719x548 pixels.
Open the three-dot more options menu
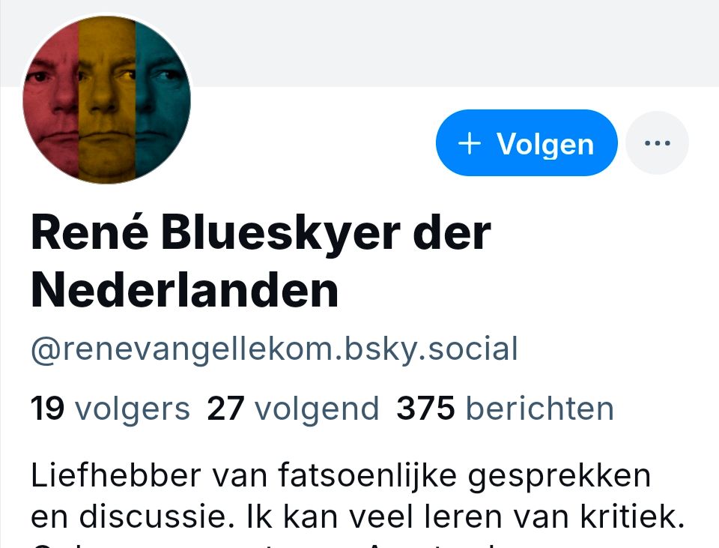(657, 142)
